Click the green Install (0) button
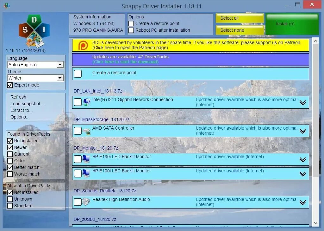The image size is (324, 231). click(292, 24)
